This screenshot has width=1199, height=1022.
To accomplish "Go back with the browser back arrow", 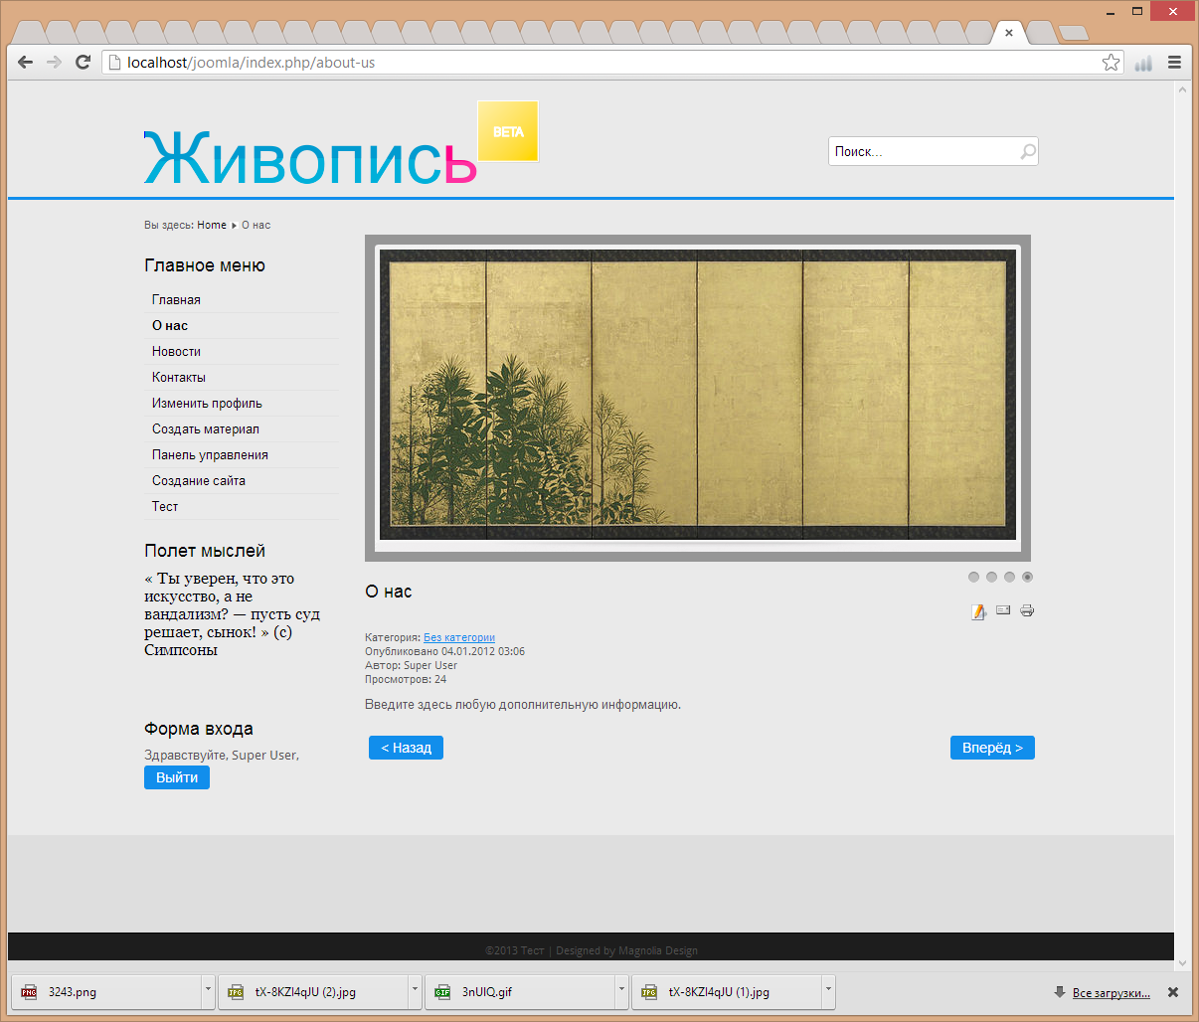I will click(26, 63).
